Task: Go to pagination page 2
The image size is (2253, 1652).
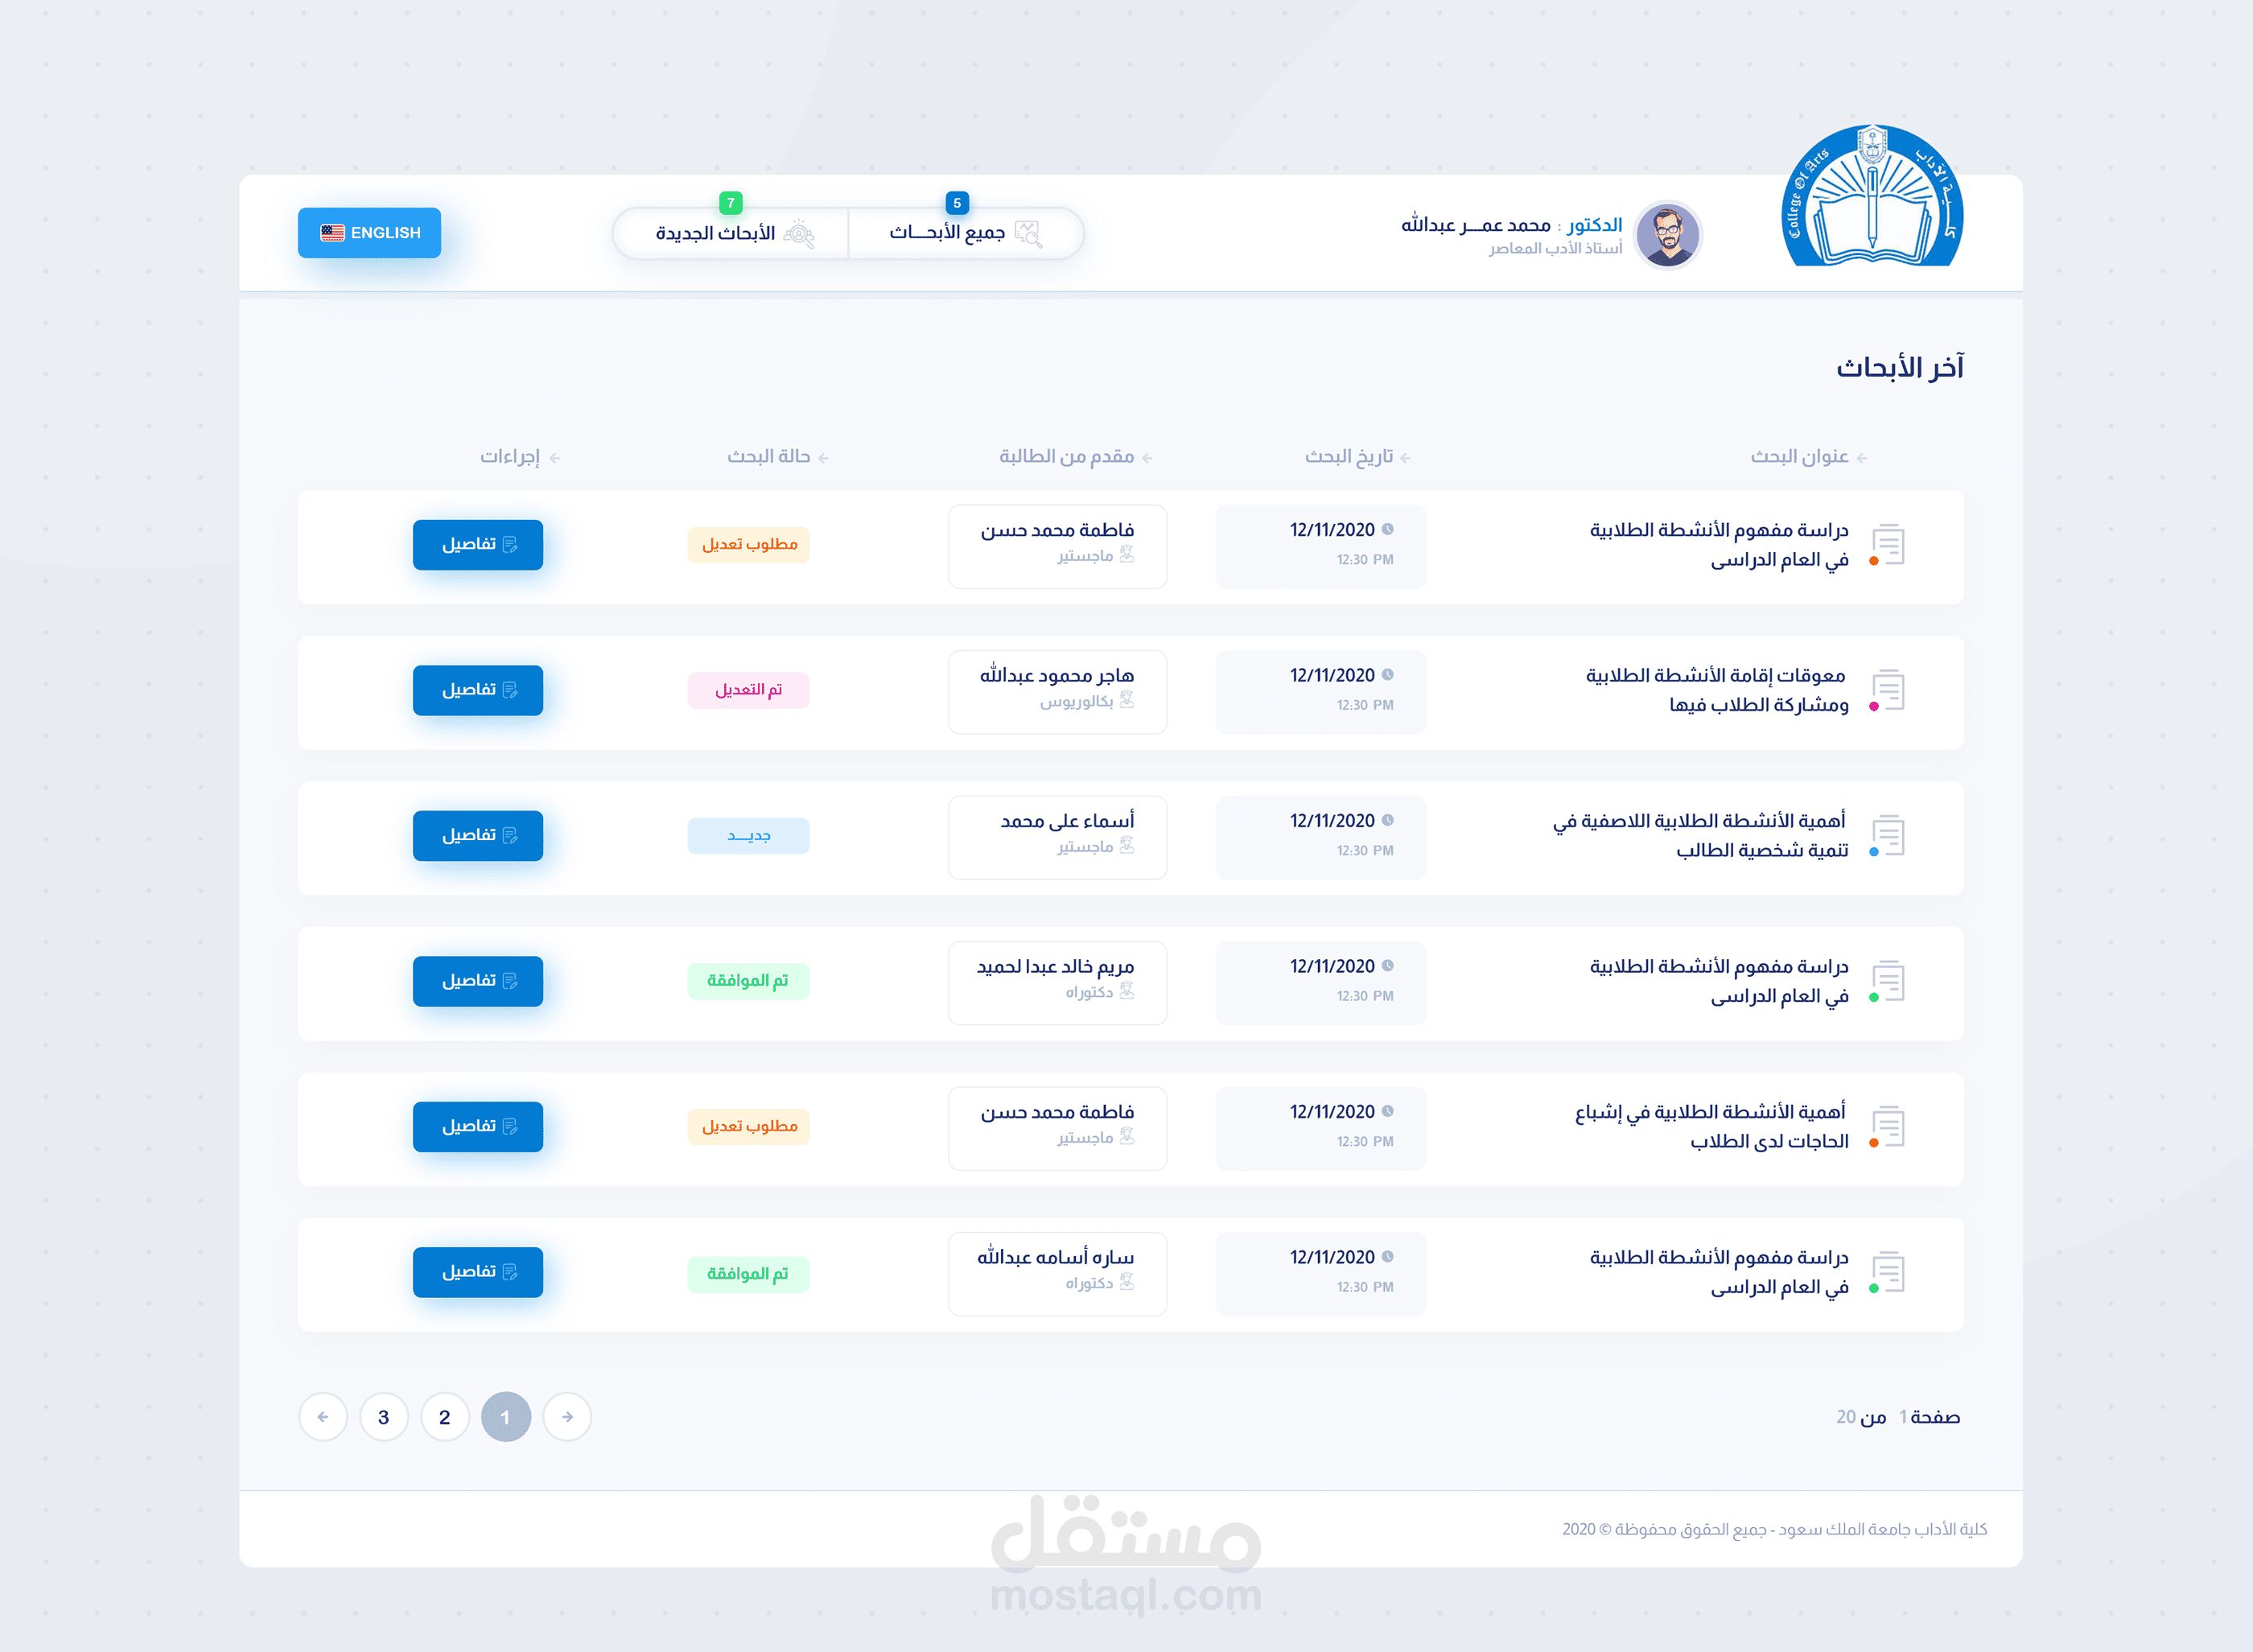Action: pyautogui.click(x=444, y=1417)
